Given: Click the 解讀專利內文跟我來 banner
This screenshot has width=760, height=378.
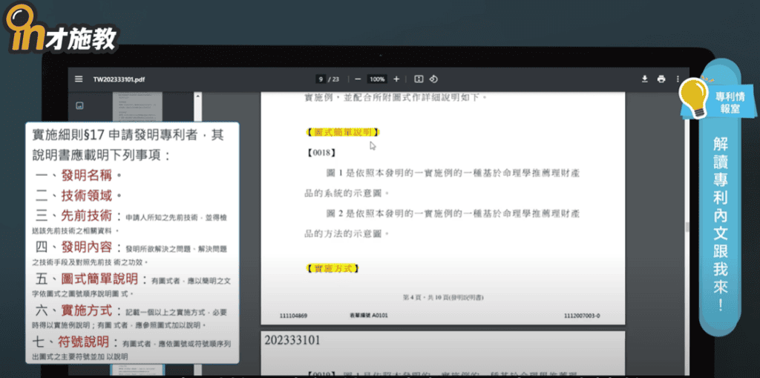Looking at the screenshot, I should (x=720, y=223).
